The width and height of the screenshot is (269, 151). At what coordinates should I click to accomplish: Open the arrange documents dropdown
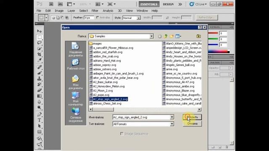(99, 4)
